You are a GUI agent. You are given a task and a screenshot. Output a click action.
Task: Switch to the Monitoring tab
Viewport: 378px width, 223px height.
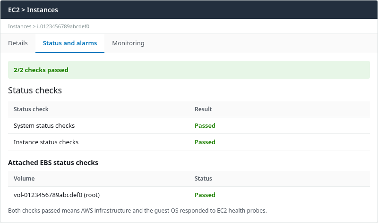(128, 43)
